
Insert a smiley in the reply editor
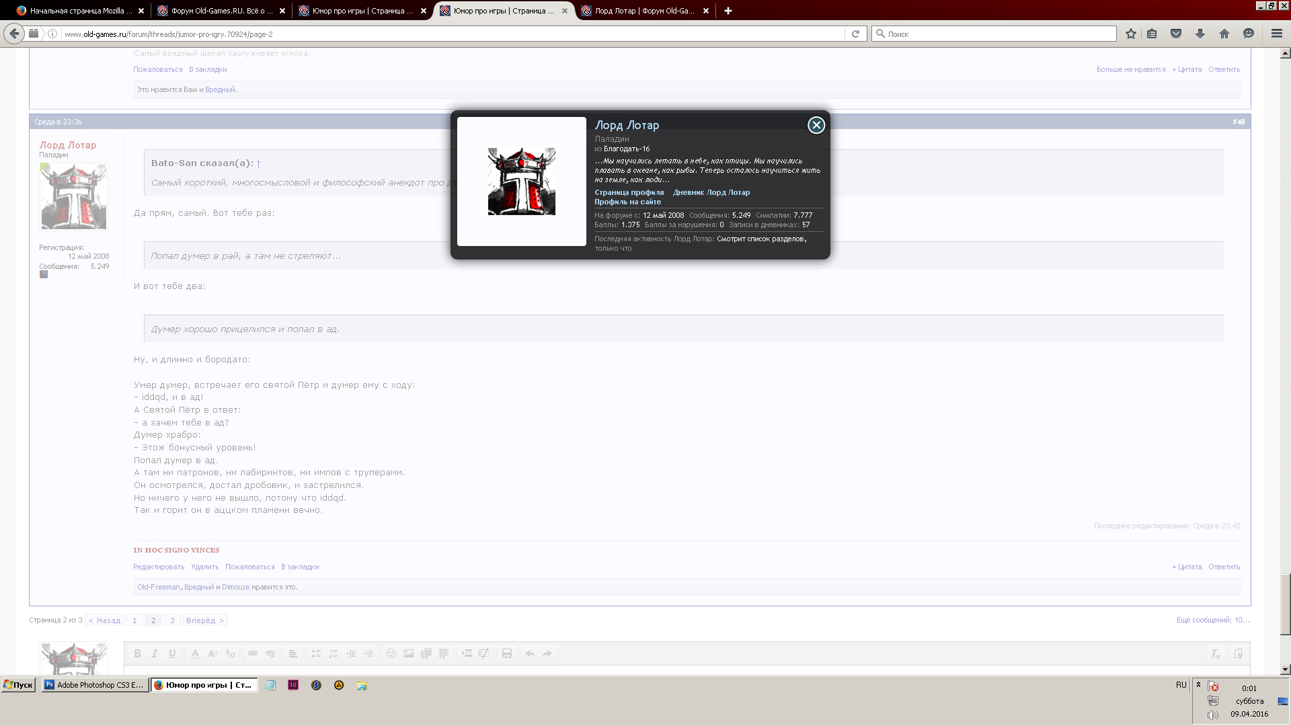391,653
